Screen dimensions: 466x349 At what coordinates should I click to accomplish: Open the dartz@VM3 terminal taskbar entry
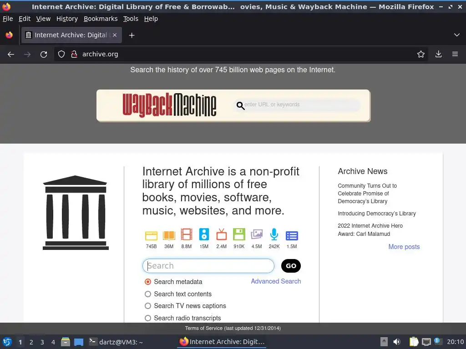pyautogui.click(x=116, y=342)
